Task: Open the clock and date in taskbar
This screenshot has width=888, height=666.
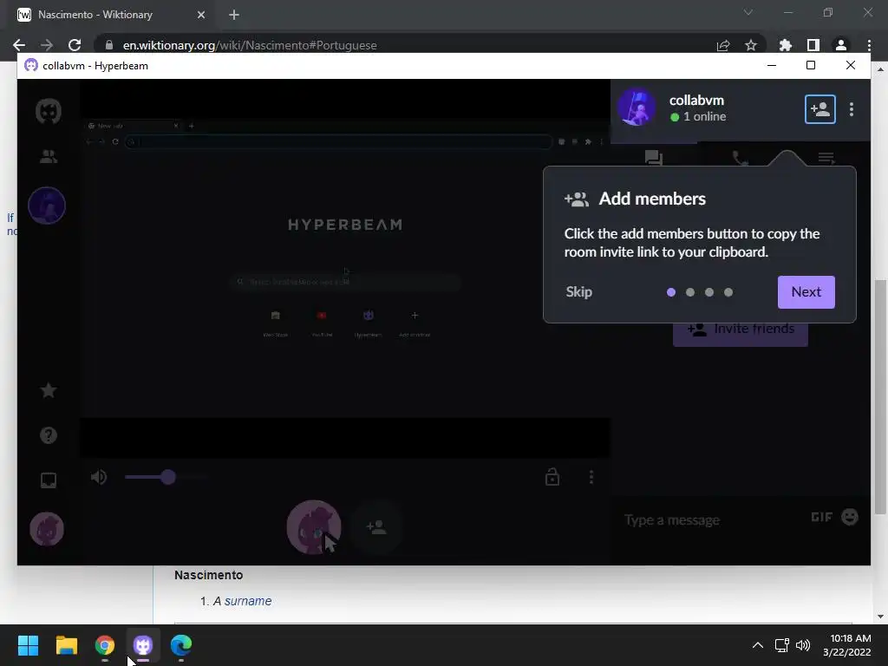Action: [846, 645]
